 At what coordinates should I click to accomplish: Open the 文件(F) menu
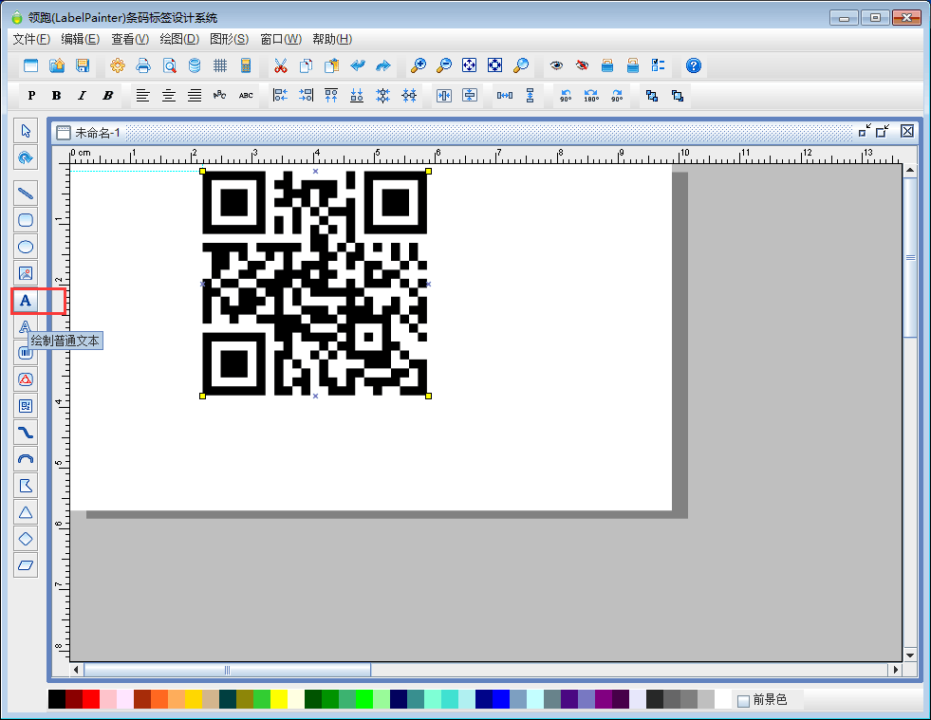31,39
